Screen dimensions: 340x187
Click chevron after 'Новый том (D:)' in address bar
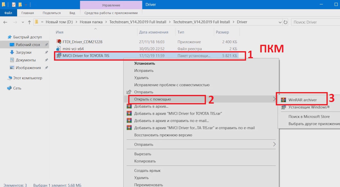click(x=76, y=22)
